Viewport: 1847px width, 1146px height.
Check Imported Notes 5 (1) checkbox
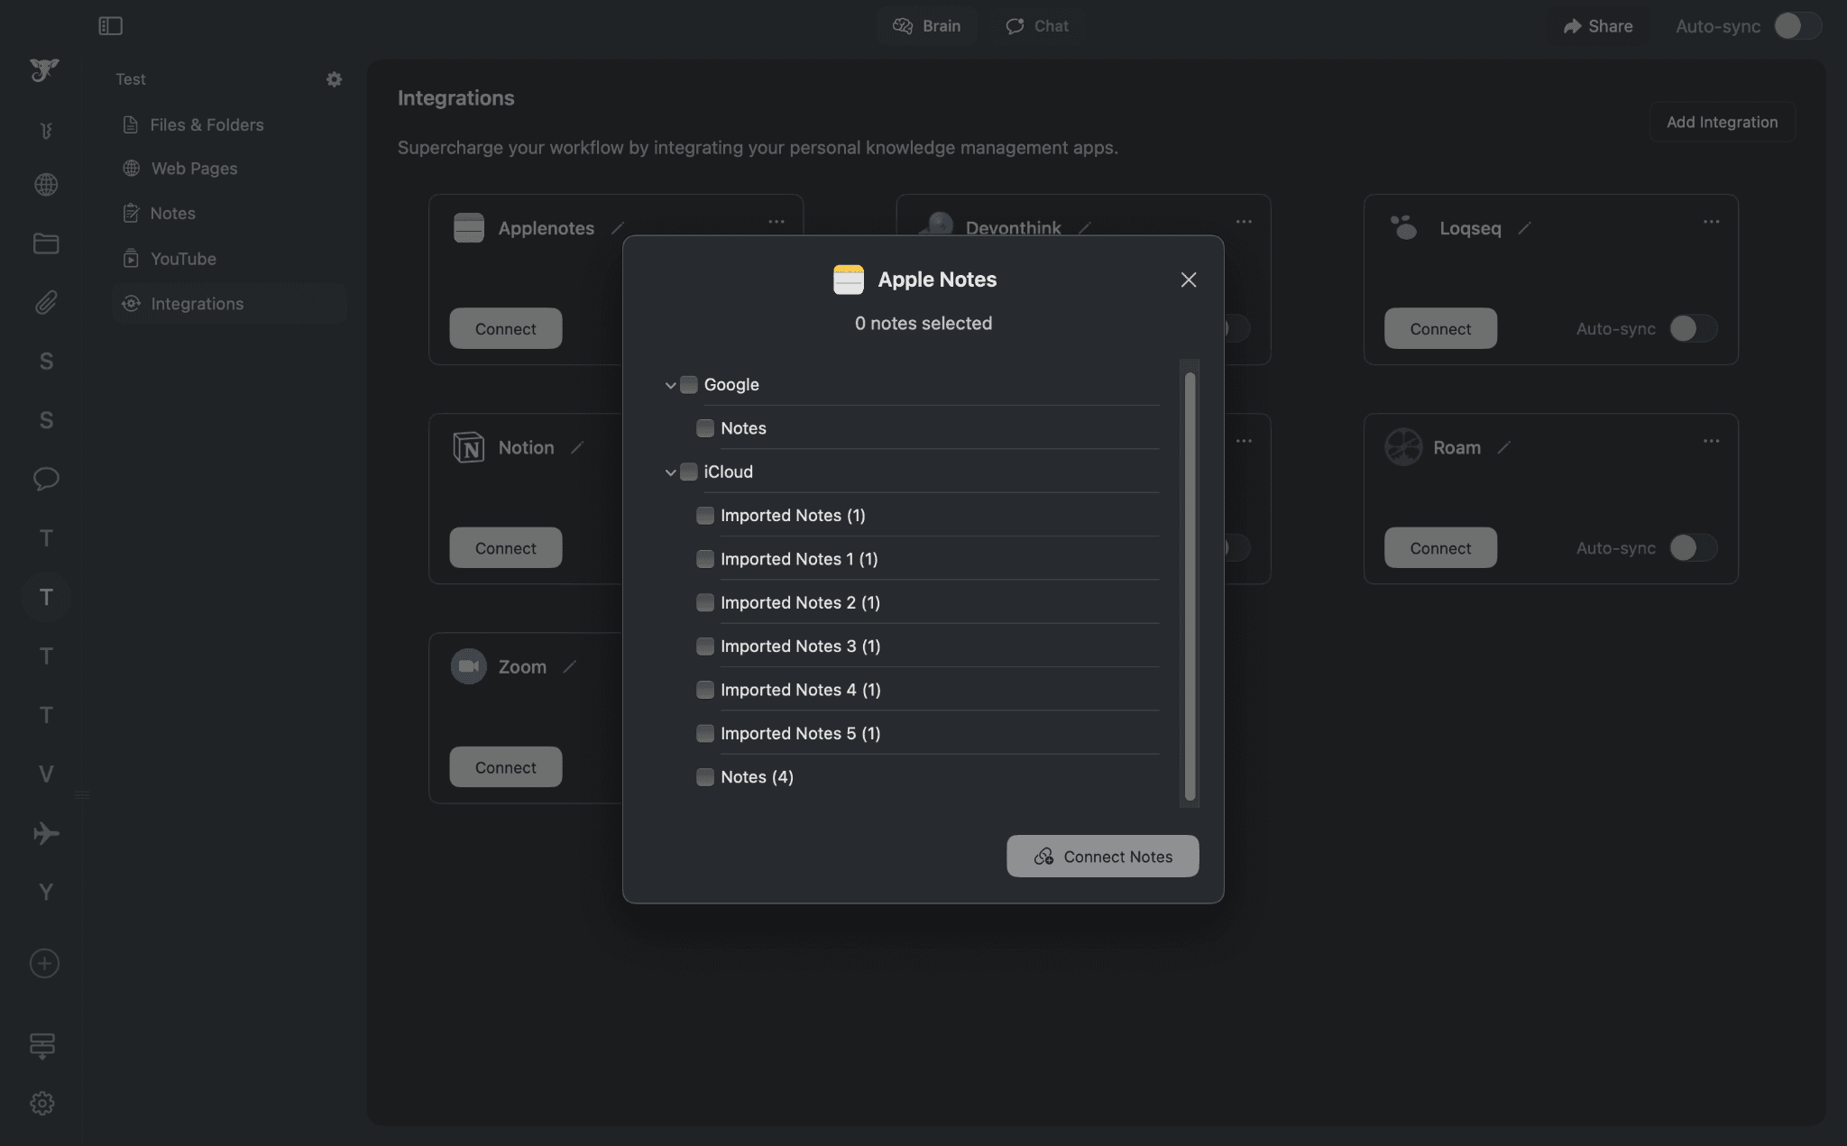pos(705,733)
